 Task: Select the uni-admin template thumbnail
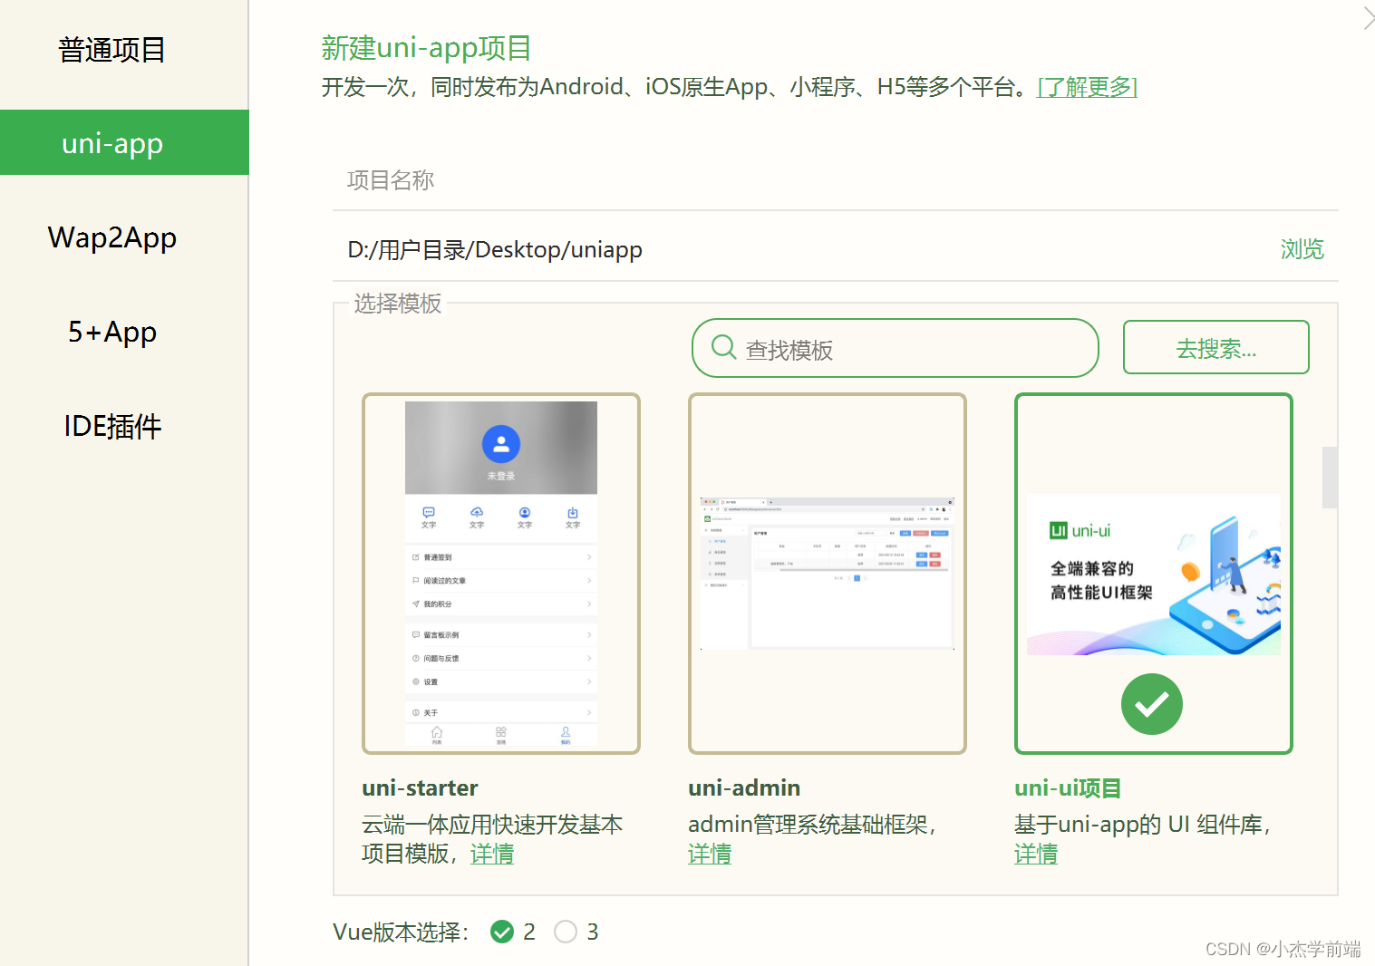click(x=827, y=573)
